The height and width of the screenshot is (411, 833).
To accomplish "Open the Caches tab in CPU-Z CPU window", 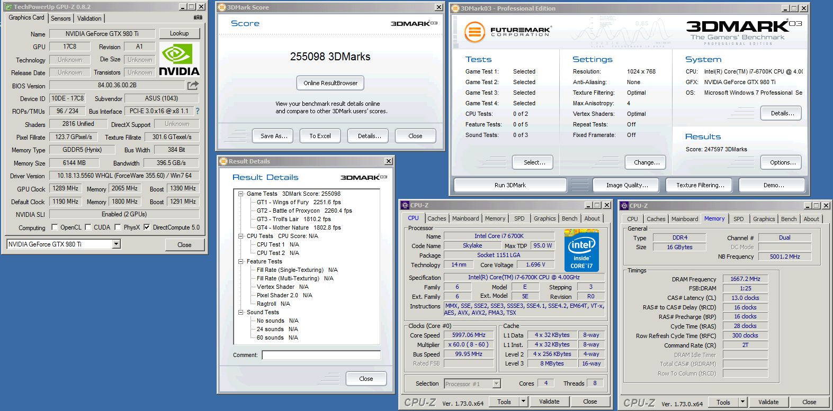I will pyautogui.click(x=437, y=218).
